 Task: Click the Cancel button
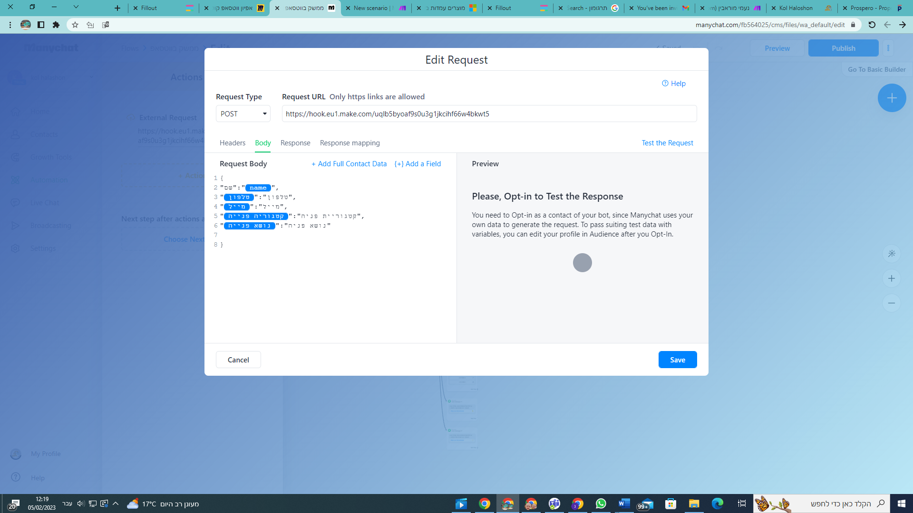tap(238, 360)
